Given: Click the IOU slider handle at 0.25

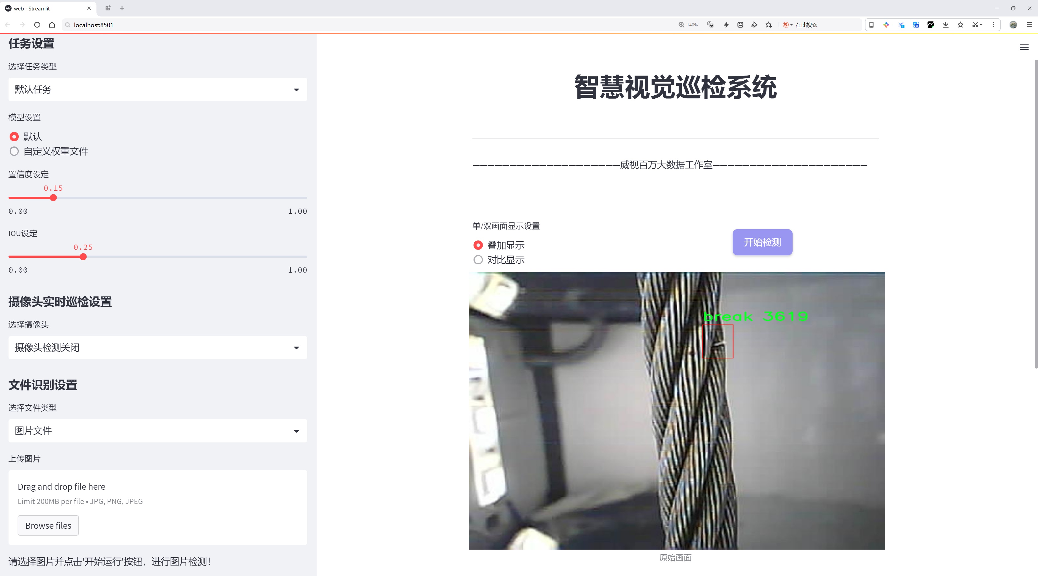Looking at the screenshot, I should [83, 257].
